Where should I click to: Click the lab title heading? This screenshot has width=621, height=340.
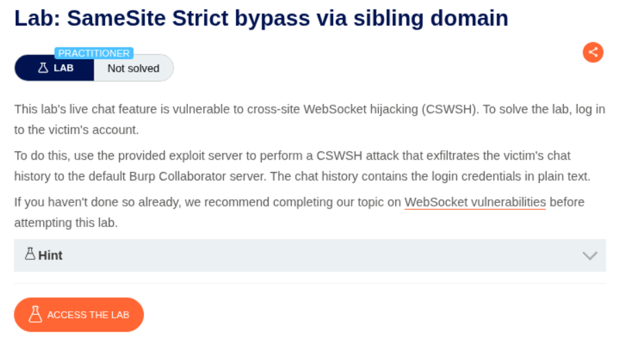[261, 18]
